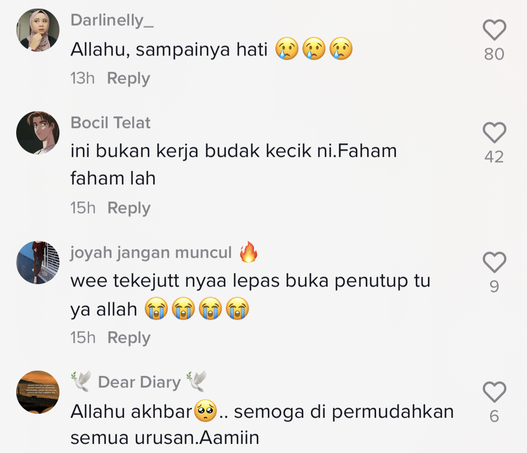The image size is (527, 453).
Task: Like Darlinelly_'s comment with heart icon
Action: click(x=495, y=30)
